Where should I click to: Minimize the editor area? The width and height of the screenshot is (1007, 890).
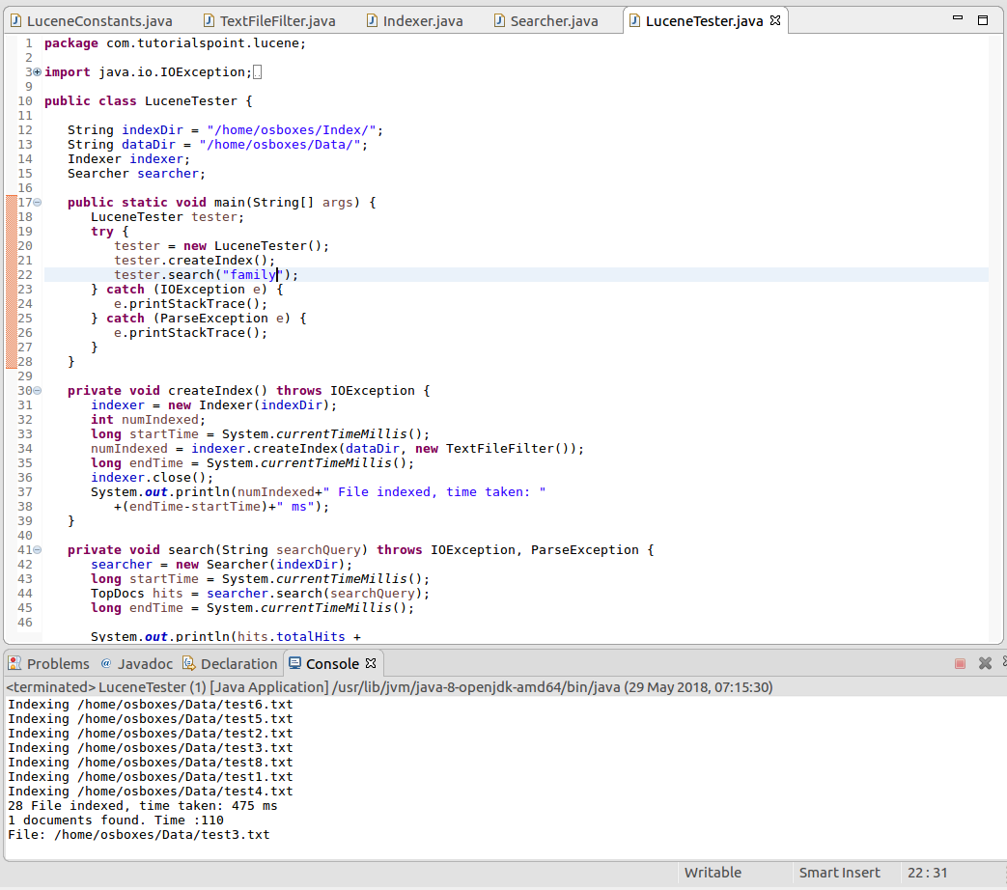[958, 19]
